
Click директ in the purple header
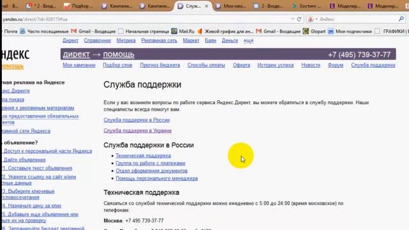[76, 54]
